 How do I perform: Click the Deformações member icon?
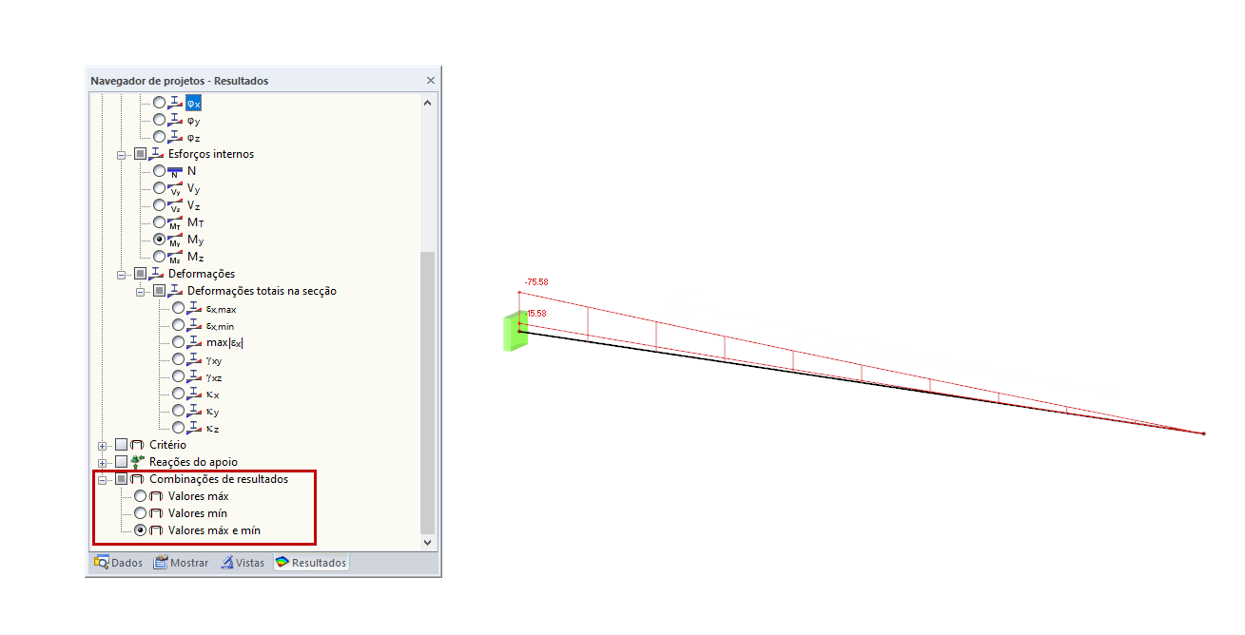pos(156,274)
